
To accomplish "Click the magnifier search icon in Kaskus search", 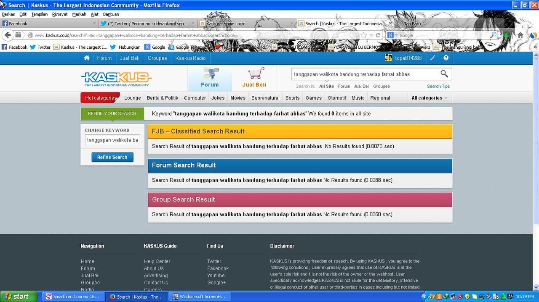I will click(x=444, y=74).
